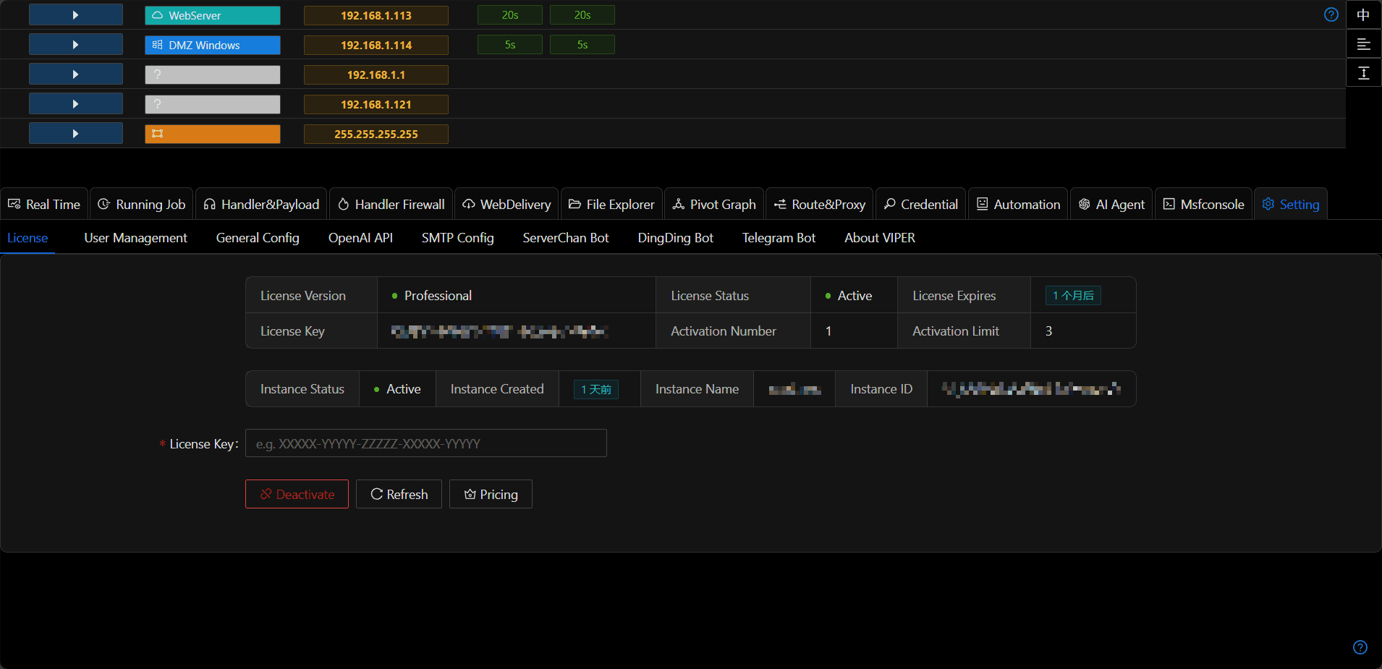Click first 5s badge in DMZ Windows row

tap(510, 45)
